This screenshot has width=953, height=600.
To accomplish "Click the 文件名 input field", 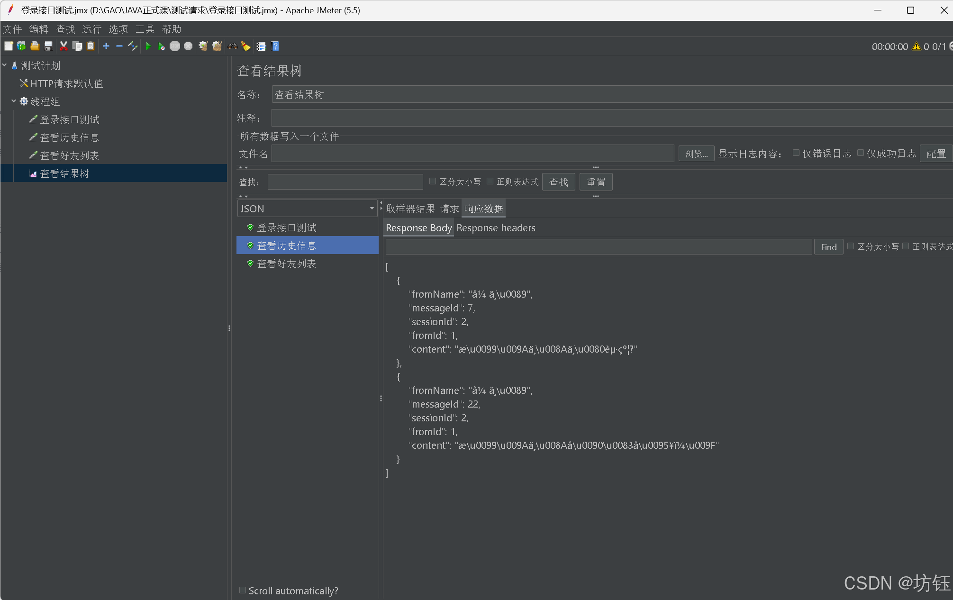I will click(x=472, y=154).
